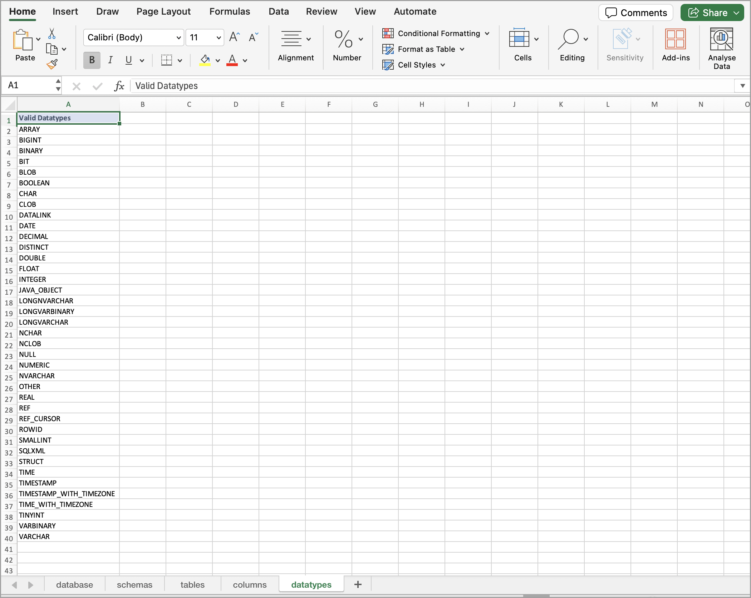Apply red font color swatch
This screenshot has height=598, width=751.
point(232,60)
